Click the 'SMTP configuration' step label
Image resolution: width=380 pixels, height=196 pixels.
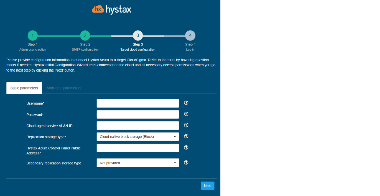pyautogui.click(x=85, y=50)
